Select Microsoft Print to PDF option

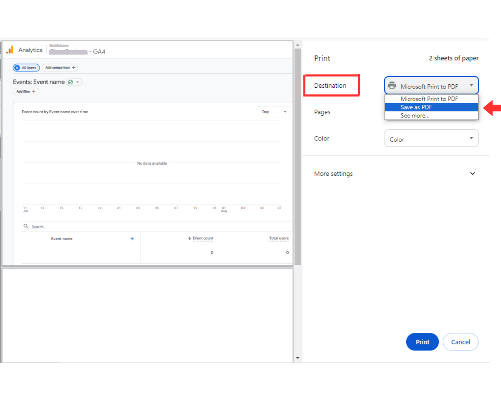(431, 99)
